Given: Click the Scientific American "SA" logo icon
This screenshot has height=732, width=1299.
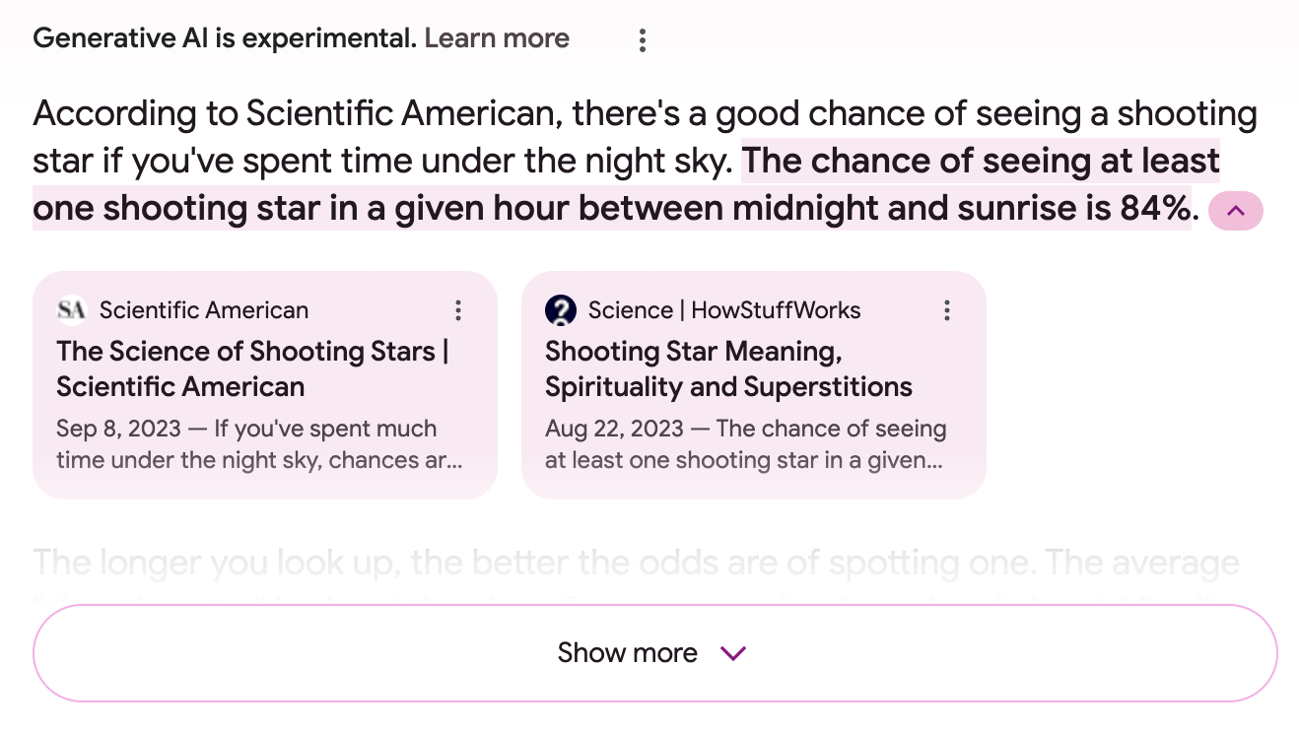Looking at the screenshot, I should [x=72, y=311].
